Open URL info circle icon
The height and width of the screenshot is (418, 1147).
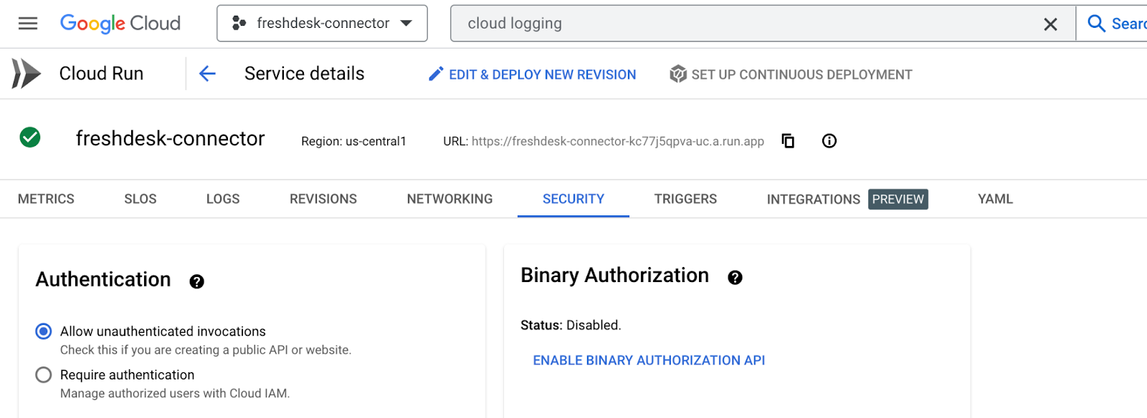tap(829, 141)
